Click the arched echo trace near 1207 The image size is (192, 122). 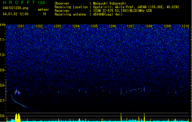click(134, 90)
